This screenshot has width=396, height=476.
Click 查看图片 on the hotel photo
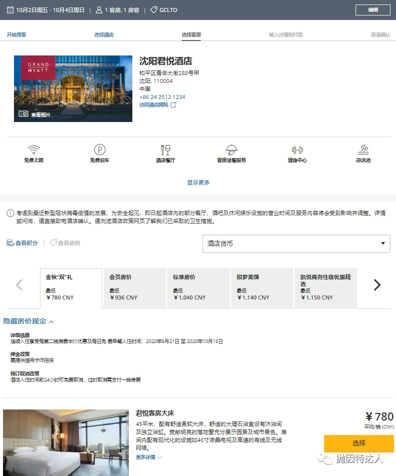(x=40, y=114)
